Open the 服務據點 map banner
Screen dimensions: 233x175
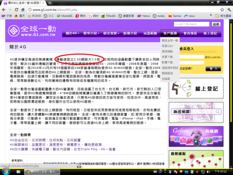(x=196, y=159)
